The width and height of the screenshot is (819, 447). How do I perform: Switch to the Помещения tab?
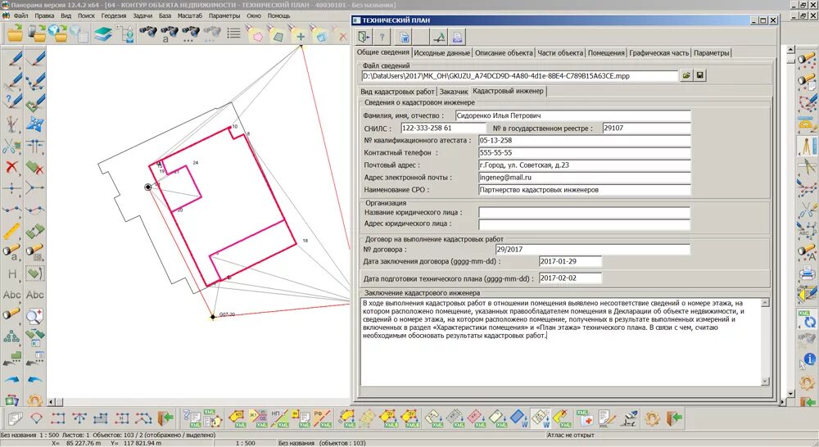point(606,52)
